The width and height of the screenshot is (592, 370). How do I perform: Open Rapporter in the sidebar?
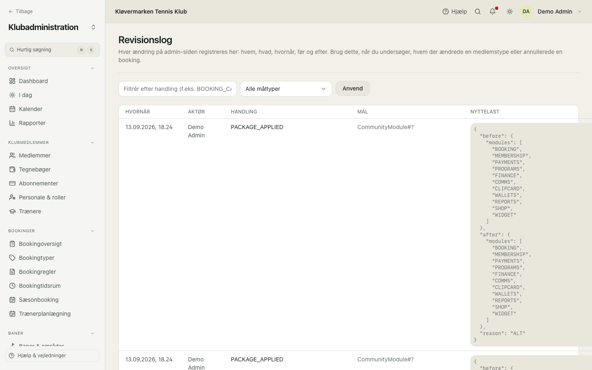point(52,123)
